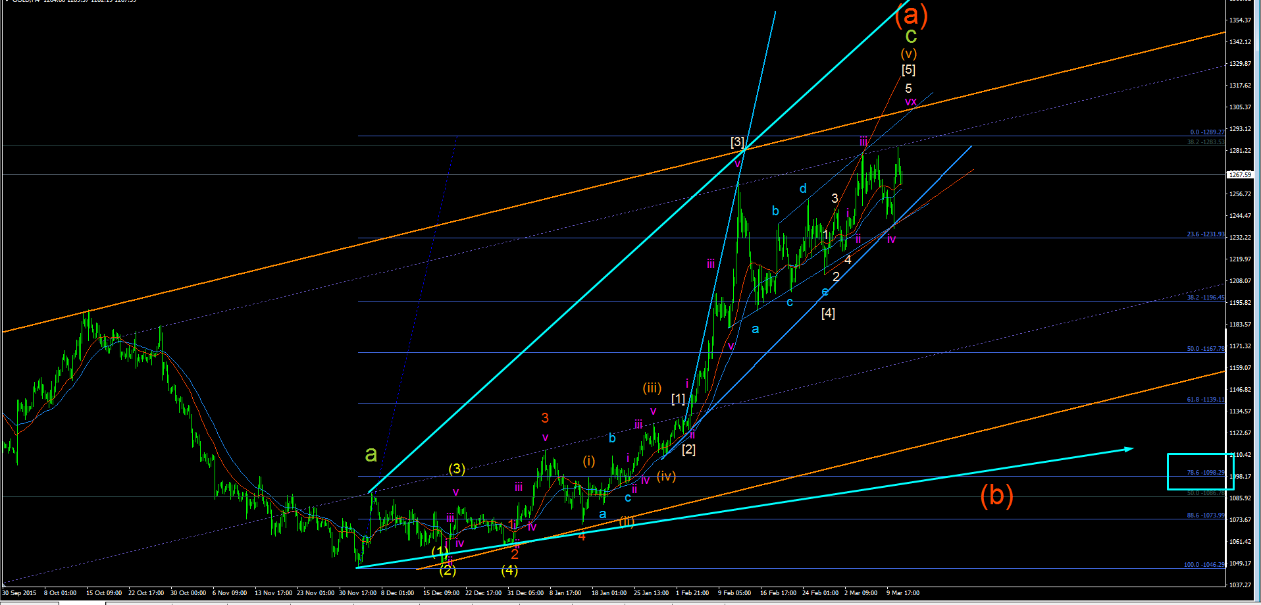Screen dimensions: 1261x605
Task: Pick the yellow (3) wave label
Action: [457, 469]
